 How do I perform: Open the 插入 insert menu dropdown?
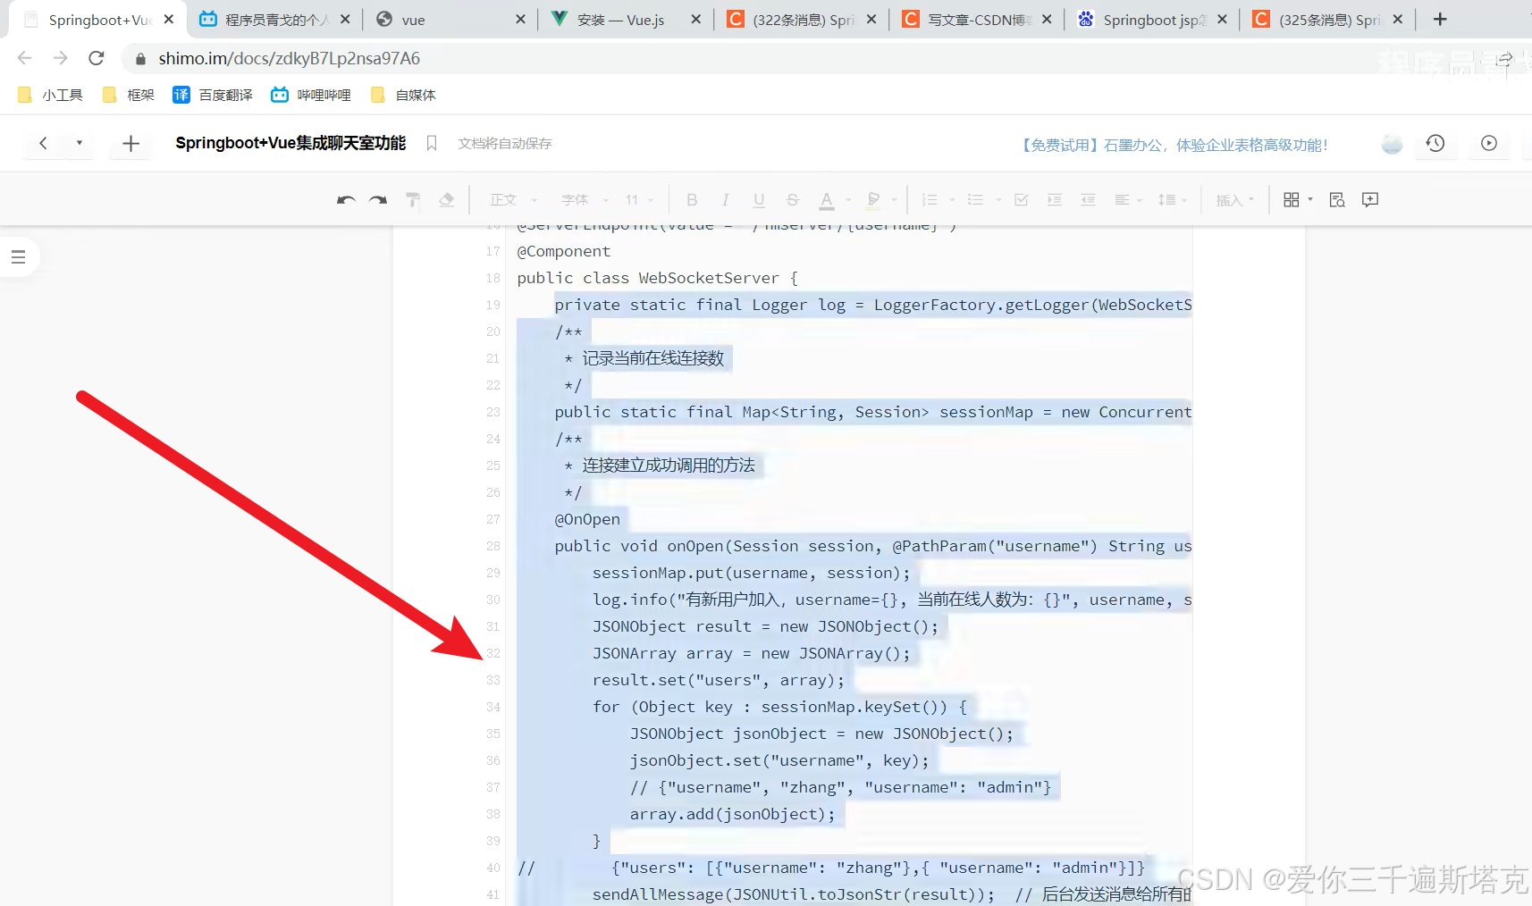(1234, 199)
